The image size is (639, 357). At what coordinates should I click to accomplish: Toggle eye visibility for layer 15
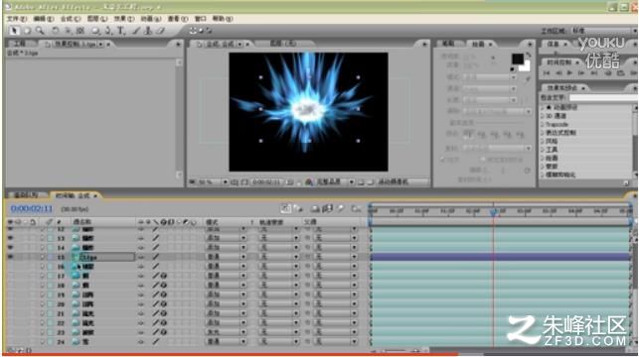click(x=10, y=257)
